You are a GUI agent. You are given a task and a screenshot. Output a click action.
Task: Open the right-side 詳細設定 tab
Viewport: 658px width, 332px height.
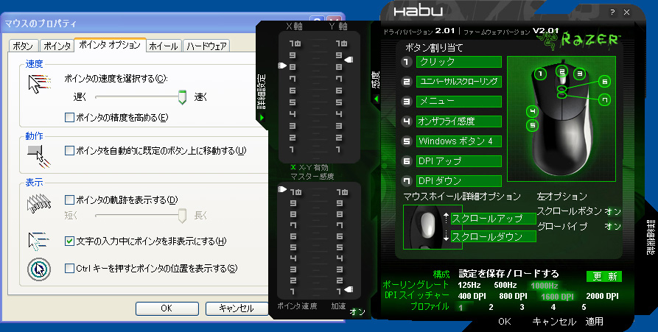coord(651,238)
